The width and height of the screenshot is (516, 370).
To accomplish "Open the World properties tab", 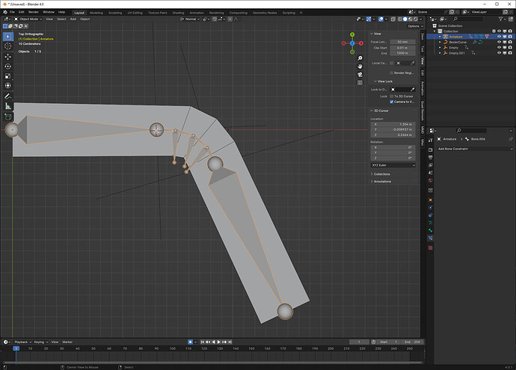I will pyautogui.click(x=431, y=180).
